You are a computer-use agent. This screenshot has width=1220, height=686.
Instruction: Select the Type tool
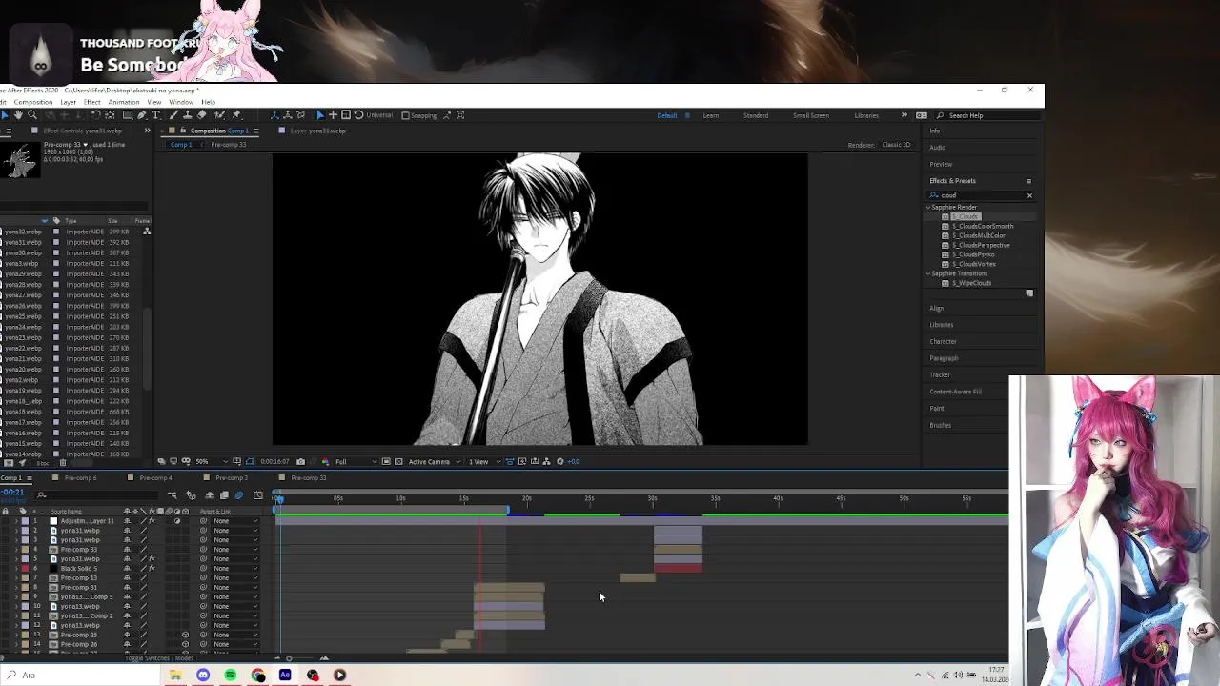155,114
